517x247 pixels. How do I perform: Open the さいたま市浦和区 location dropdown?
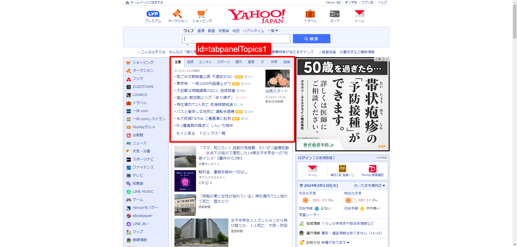[x=369, y=186]
